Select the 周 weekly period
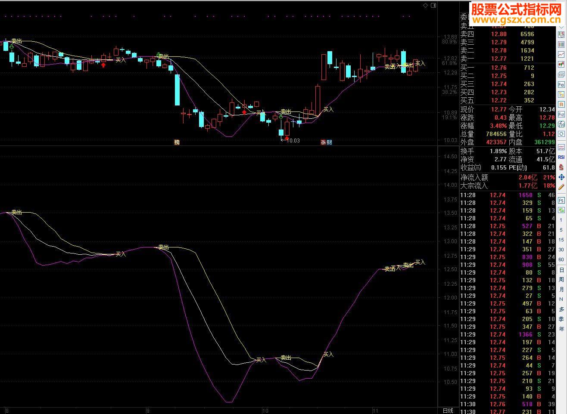 [x=561, y=280]
